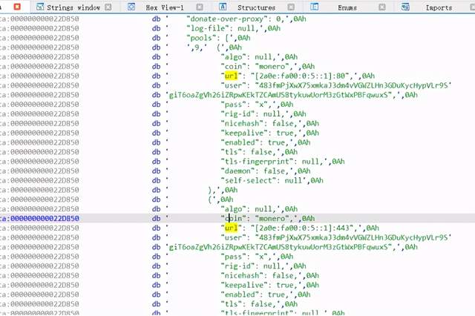Close the Hex View-1 tab
The height and width of the screenshot is (316, 475).
coord(200,7)
